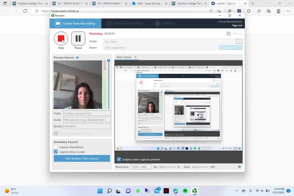Open the Panopto Settings tab

(x=164, y=23)
